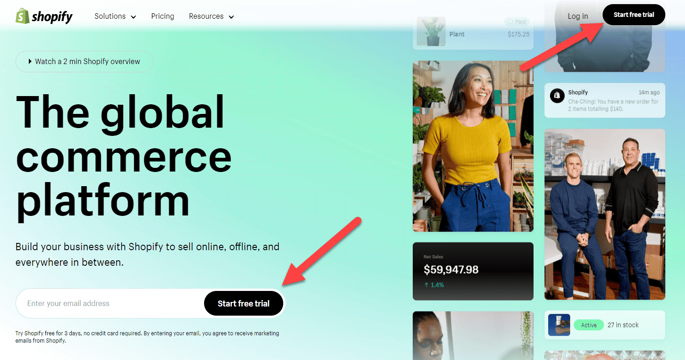Screen dimensions: 685x360
Task: Click the Log in link
Action: coord(577,16)
